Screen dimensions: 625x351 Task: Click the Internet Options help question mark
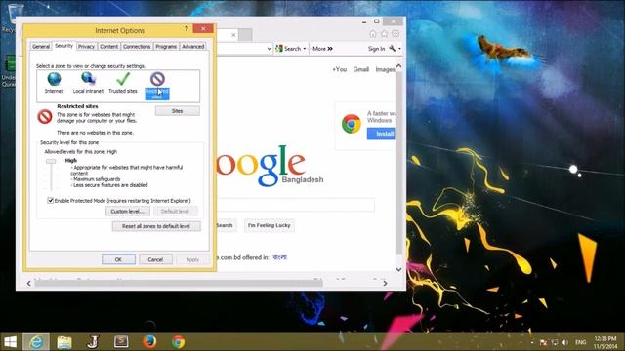point(187,28)
